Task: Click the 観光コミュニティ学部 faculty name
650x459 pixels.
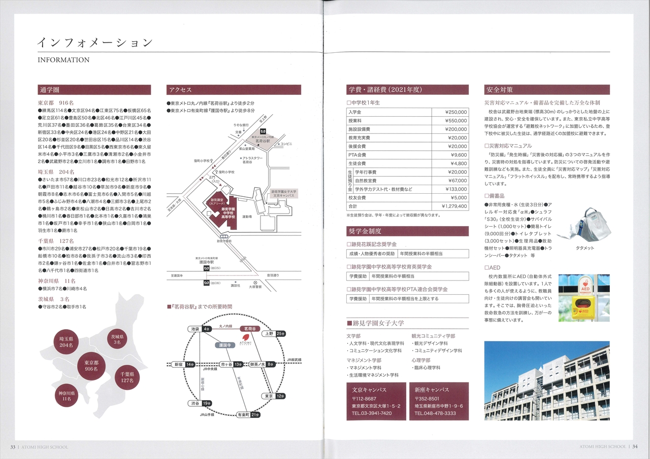Action: (433, 336)
